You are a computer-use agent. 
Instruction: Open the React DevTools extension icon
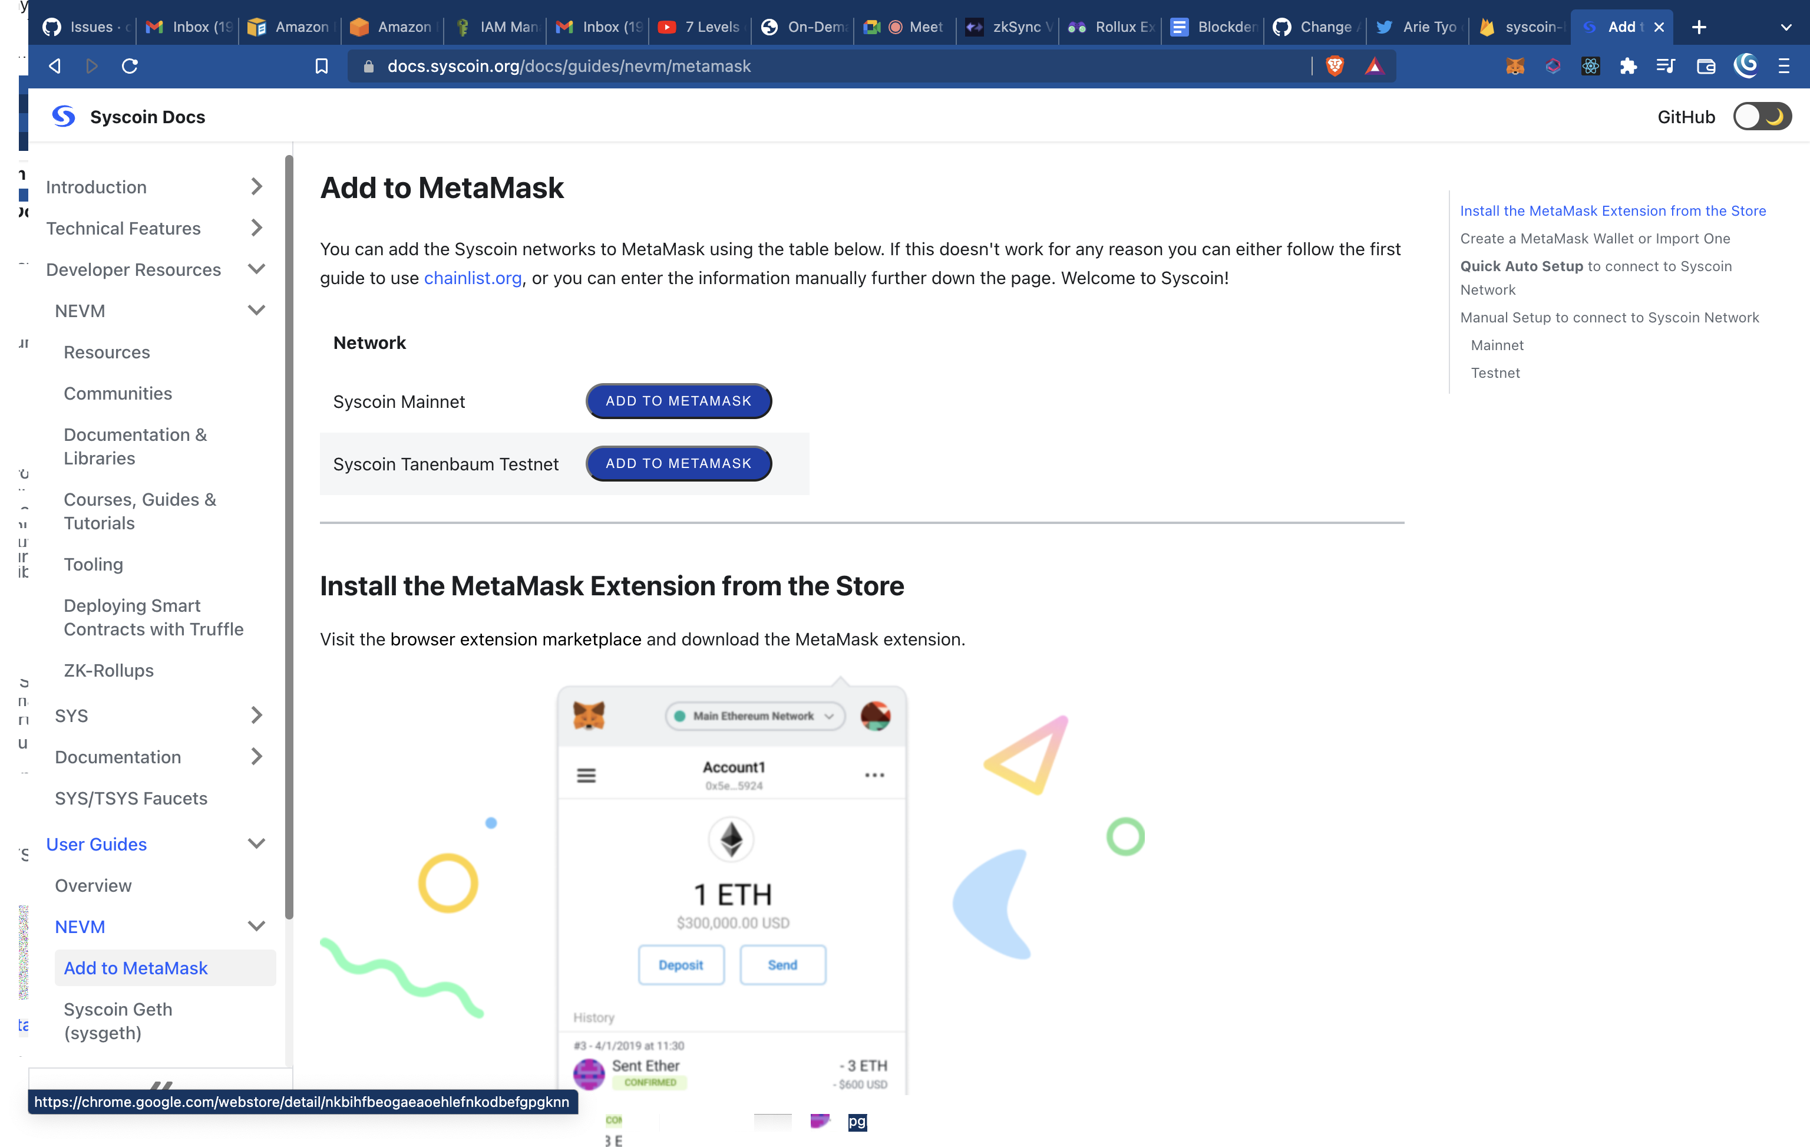(1590, 66)
